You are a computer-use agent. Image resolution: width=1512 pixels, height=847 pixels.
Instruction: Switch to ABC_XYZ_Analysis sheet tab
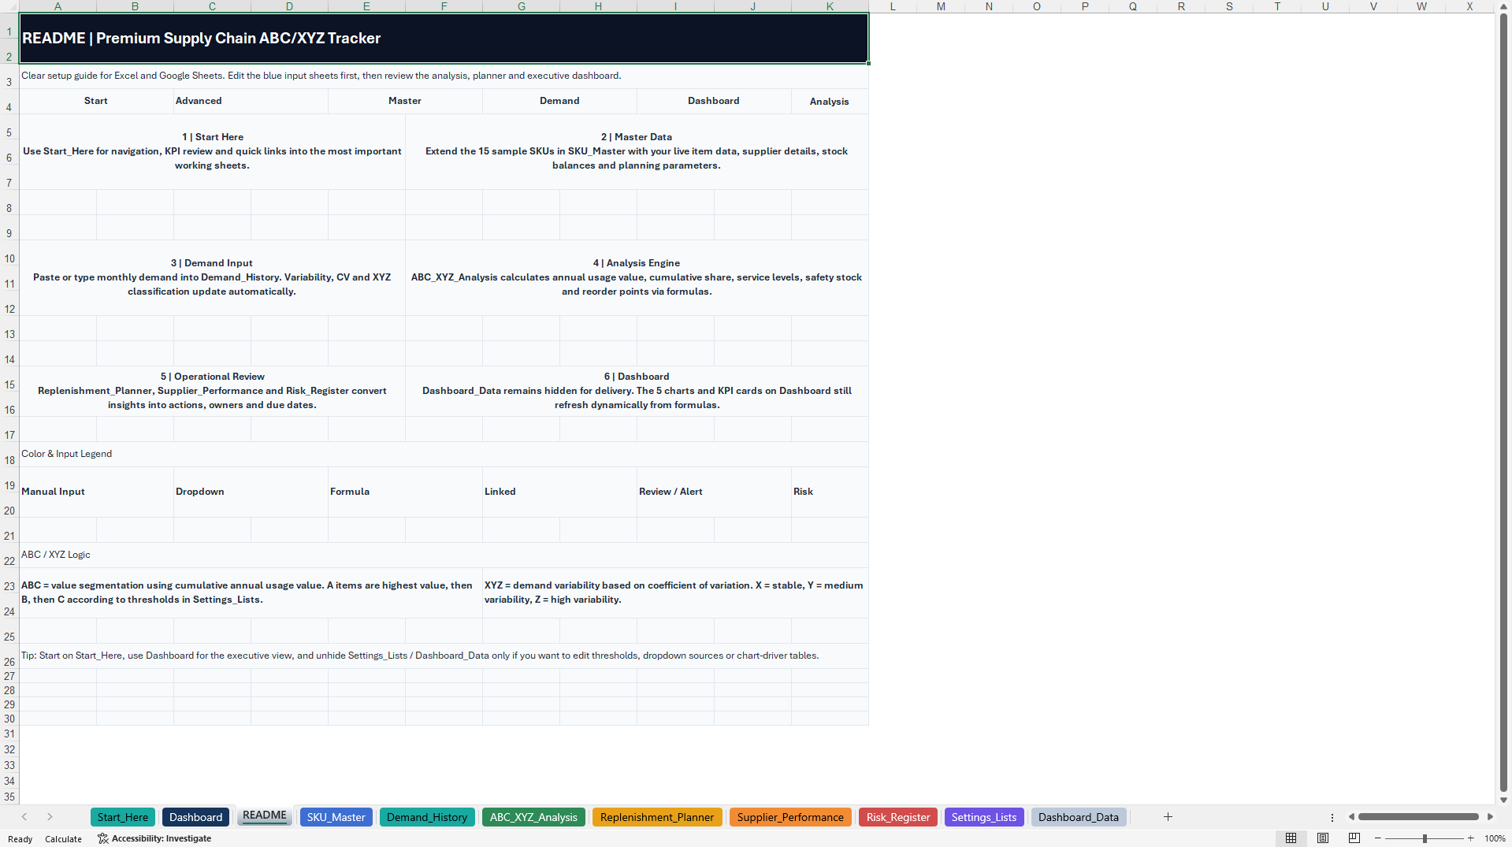[533, 817]
